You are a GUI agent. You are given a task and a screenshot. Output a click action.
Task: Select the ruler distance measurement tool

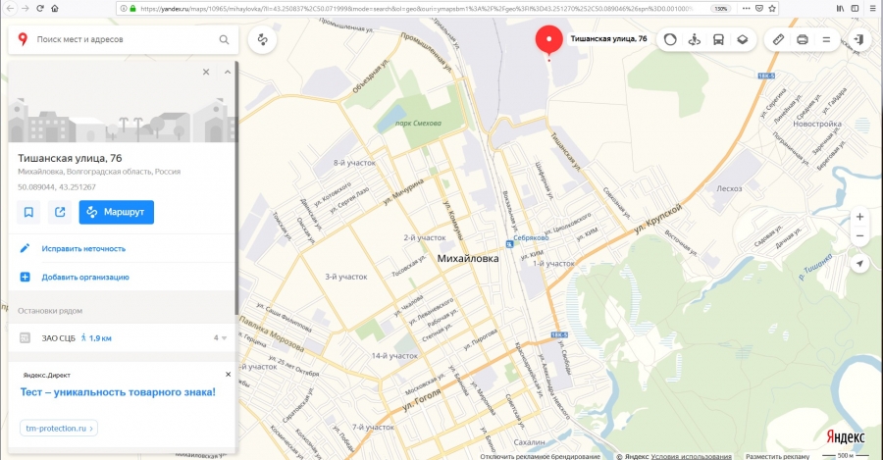pos(778,39)
